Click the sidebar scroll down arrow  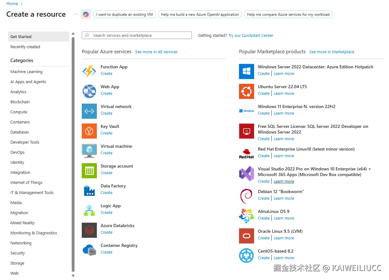pyautogui.click(x=73, y=276)
